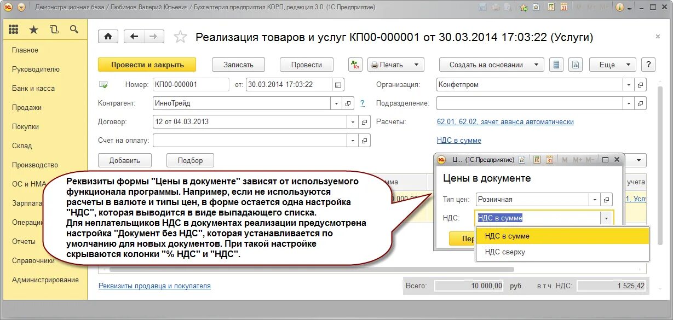This screenshot has height=320, width=673.
Task: Open the sections menu grid icon
Action: (x=14, y=30)
